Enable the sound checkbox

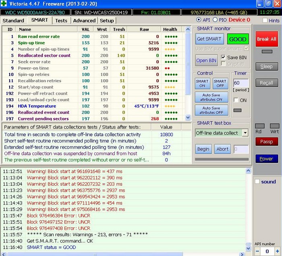pos(257,182)
